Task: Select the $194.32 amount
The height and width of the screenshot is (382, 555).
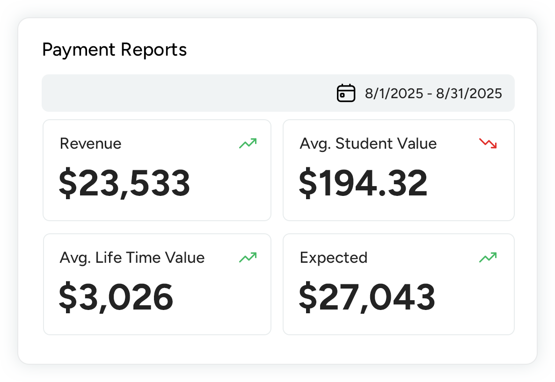Action: [x=363, y=183]
